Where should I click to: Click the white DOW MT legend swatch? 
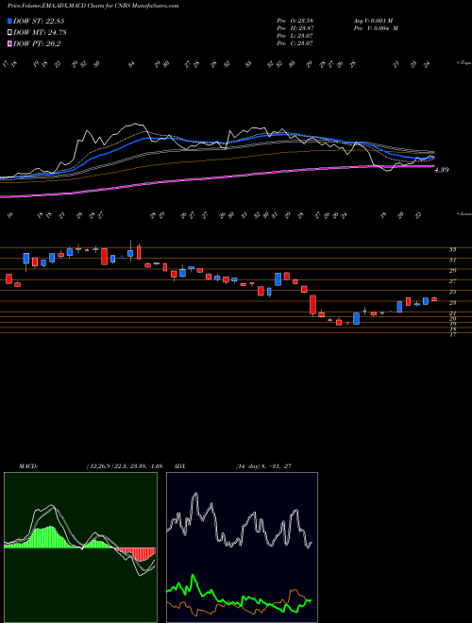coord(9,33)
